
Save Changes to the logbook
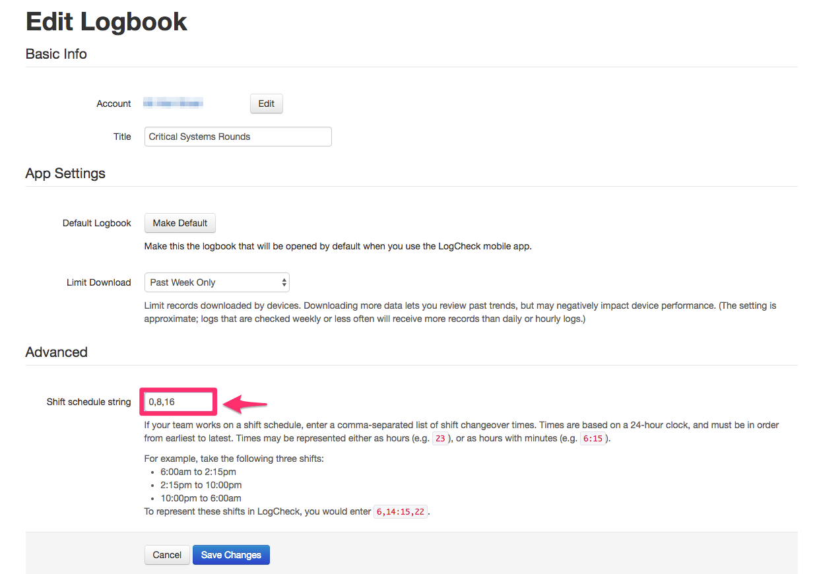pos(231,555)
